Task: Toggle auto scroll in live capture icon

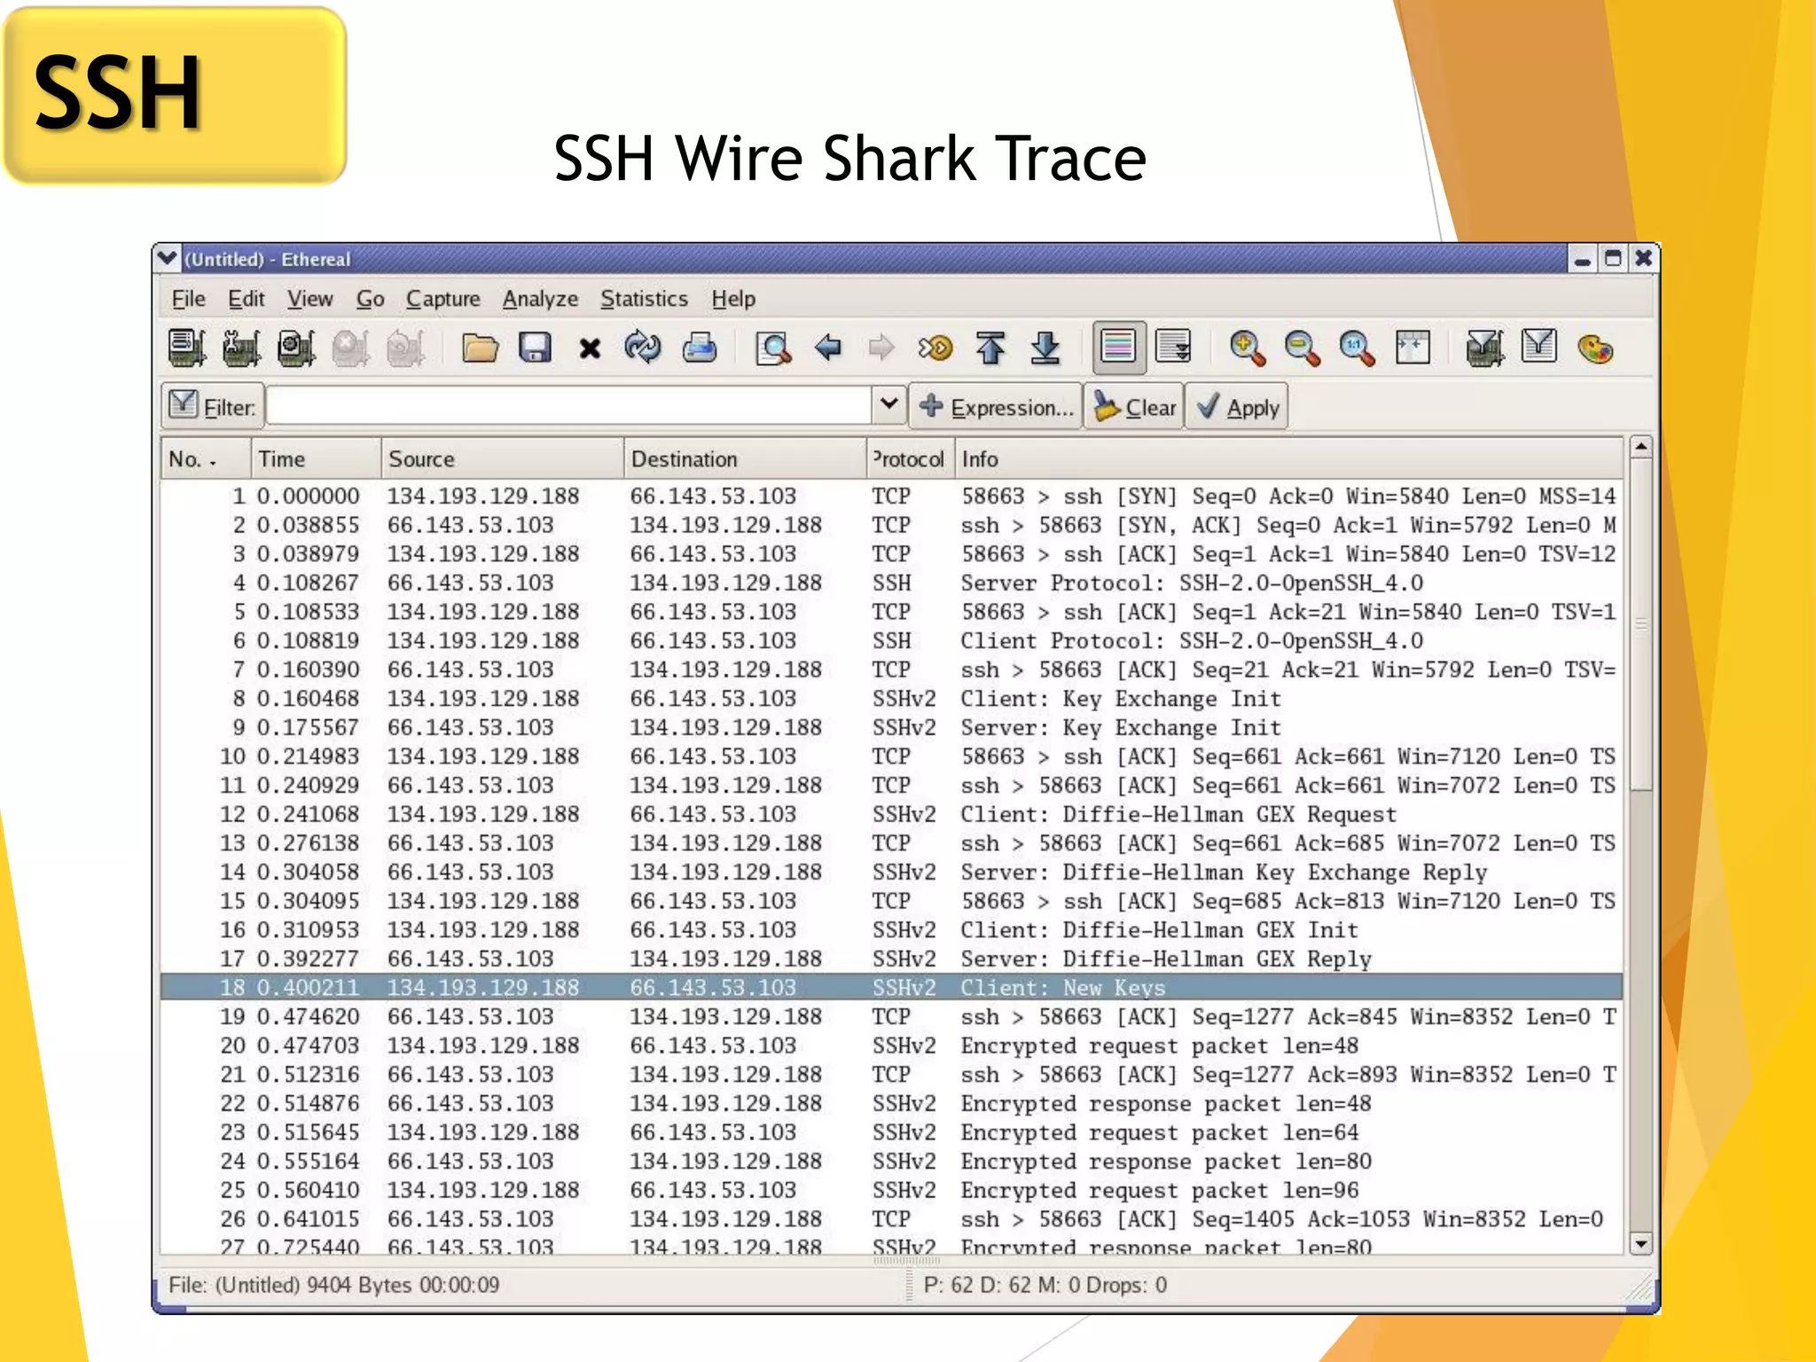Action: [1173, 348]
